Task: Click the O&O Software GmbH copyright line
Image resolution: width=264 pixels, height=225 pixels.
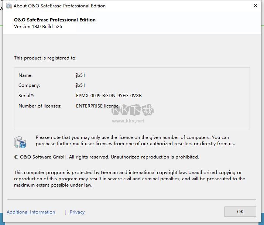Action: [x=106, y=157]
